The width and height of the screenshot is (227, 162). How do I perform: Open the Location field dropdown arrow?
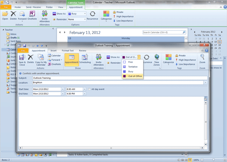click(206, 83)
